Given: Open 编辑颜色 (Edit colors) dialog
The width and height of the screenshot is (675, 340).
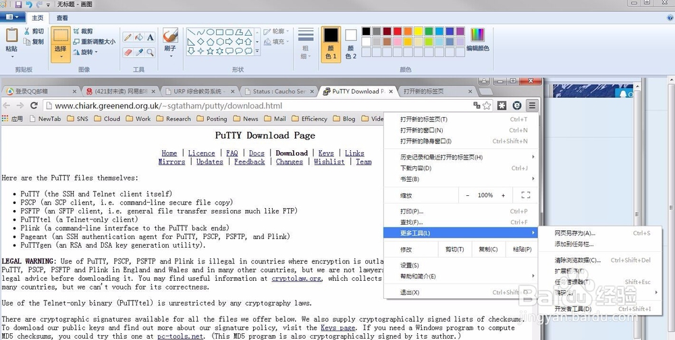Looking at the screenshot, I should (x=478, y=40).
